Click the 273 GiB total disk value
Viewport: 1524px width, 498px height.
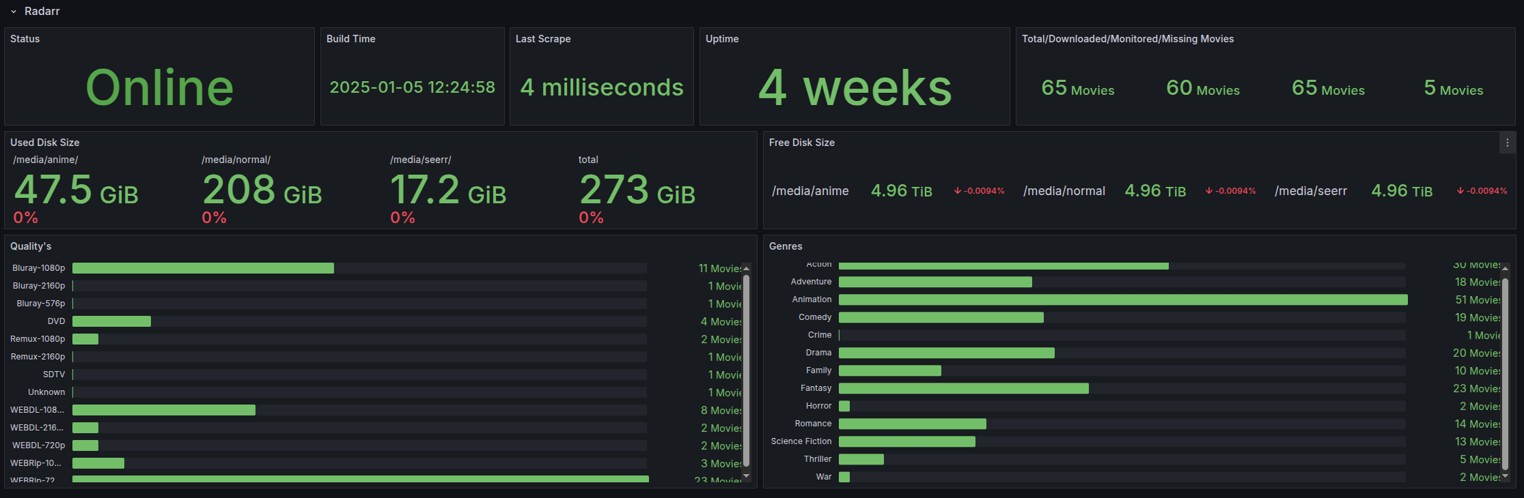click(637, 190)
